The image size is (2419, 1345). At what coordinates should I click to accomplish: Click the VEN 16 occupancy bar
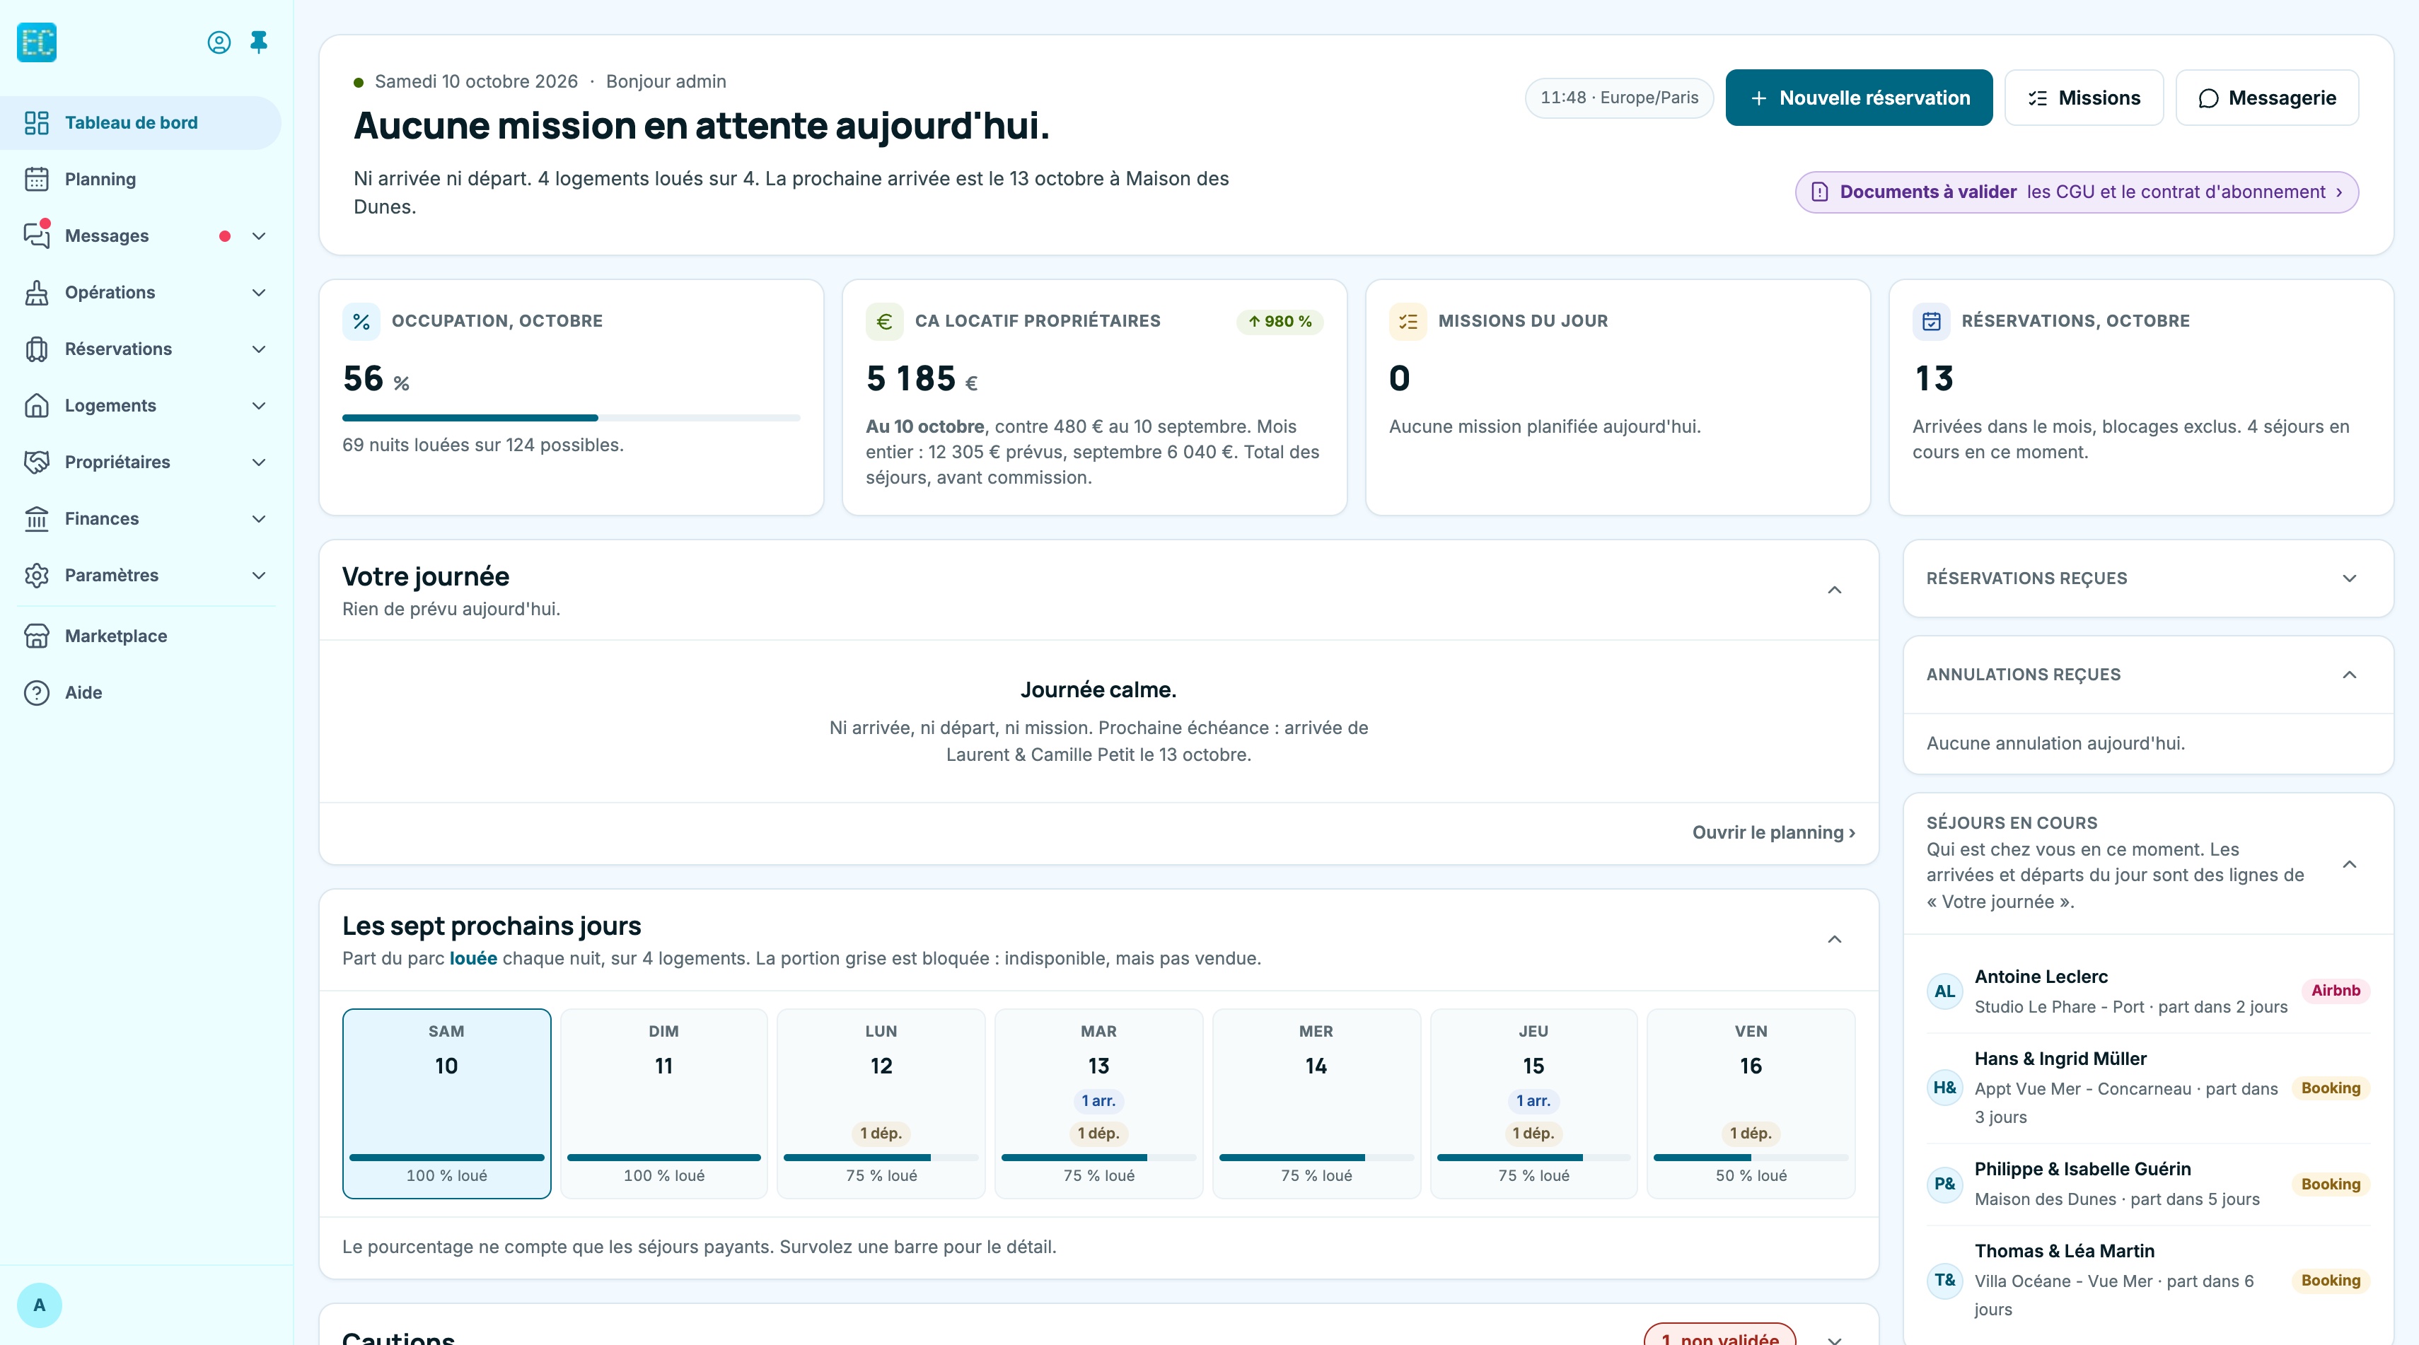pos(1751,1158)
